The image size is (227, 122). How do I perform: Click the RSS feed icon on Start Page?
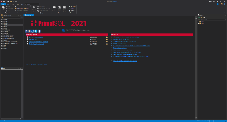tap(30, 31)
